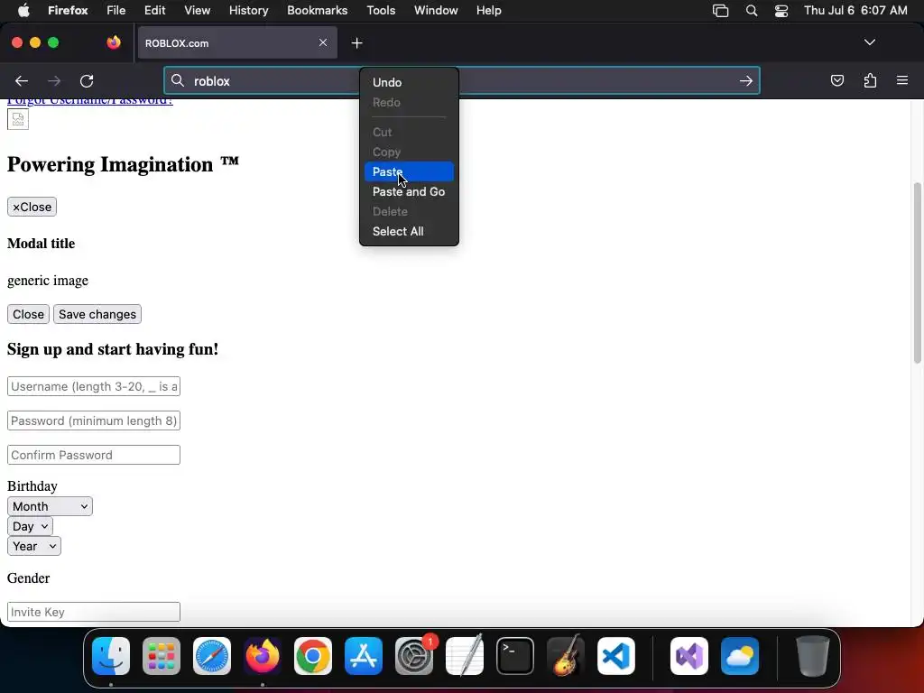The height and width of the screenshot is (693, 924).
Task: Click the Firefox app menu in the menu bar
Action: pos(68,11)
